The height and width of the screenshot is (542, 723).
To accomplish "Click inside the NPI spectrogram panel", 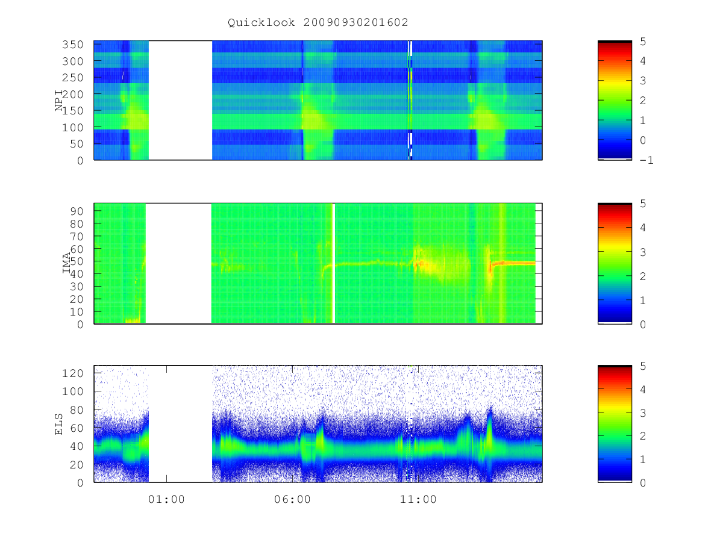I will click(318, 101).
